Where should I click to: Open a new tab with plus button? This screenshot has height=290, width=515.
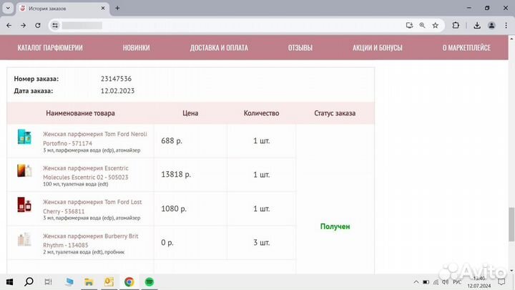click(x=117, y=8)
